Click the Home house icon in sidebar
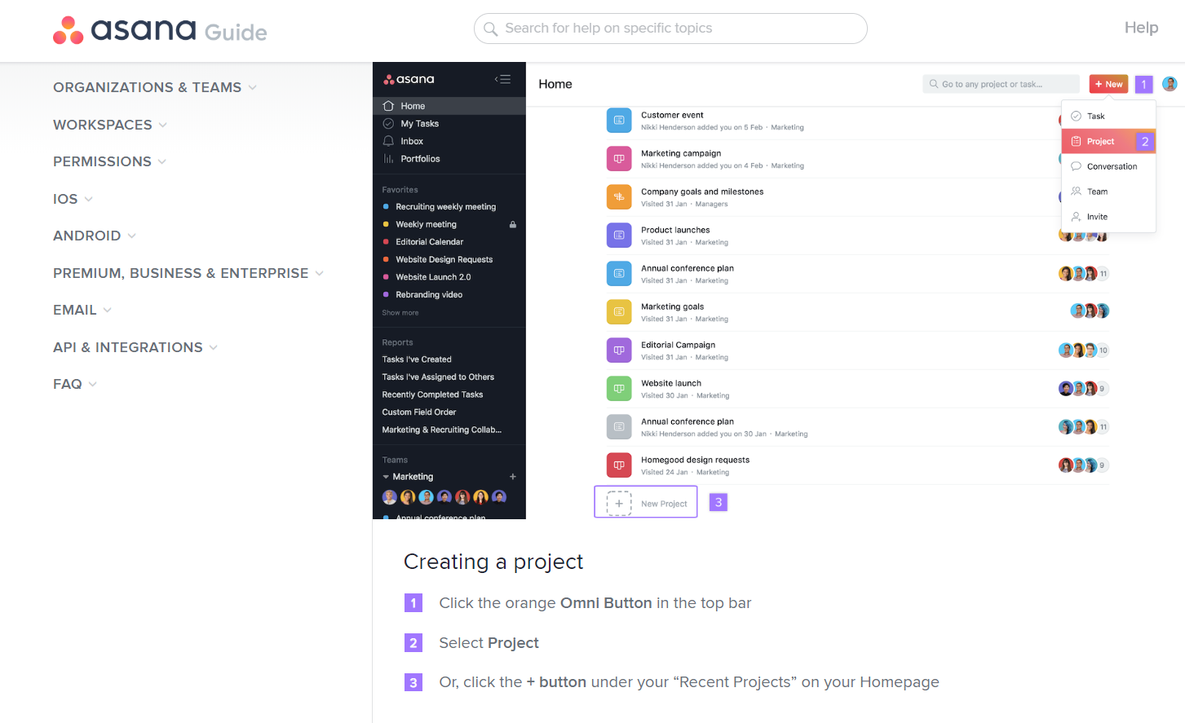Image resolution: width=1185 pixels, height=723 pixels. [x=388, y=106]
